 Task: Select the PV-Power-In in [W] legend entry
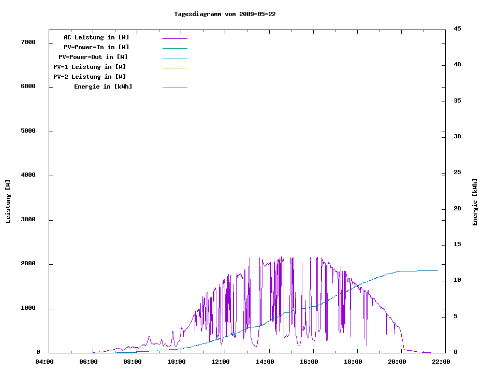tap(96, 47)
